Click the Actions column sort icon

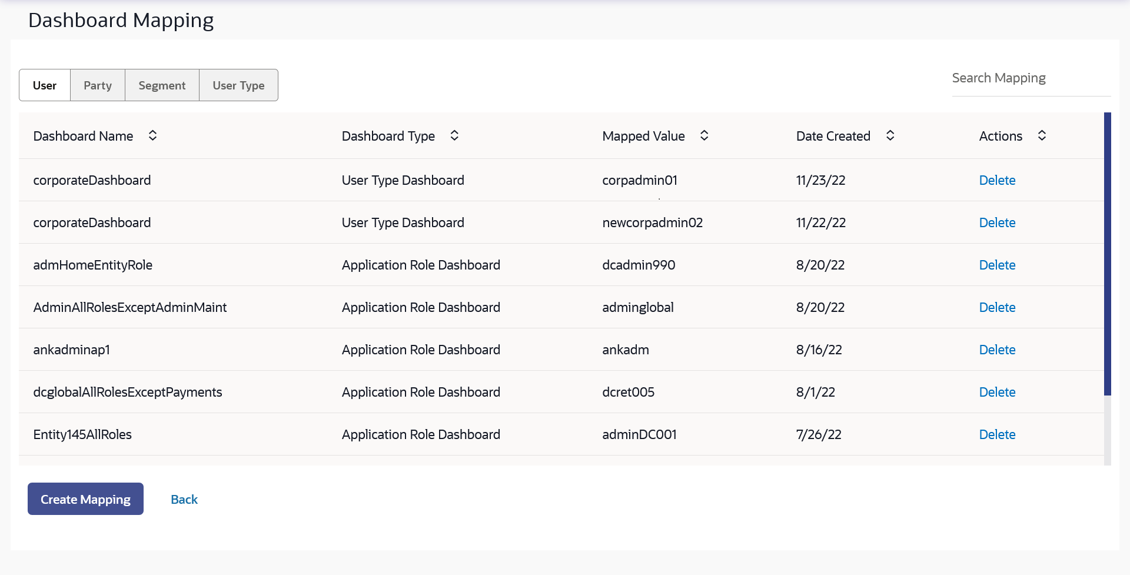click(x=1042, y=136)
